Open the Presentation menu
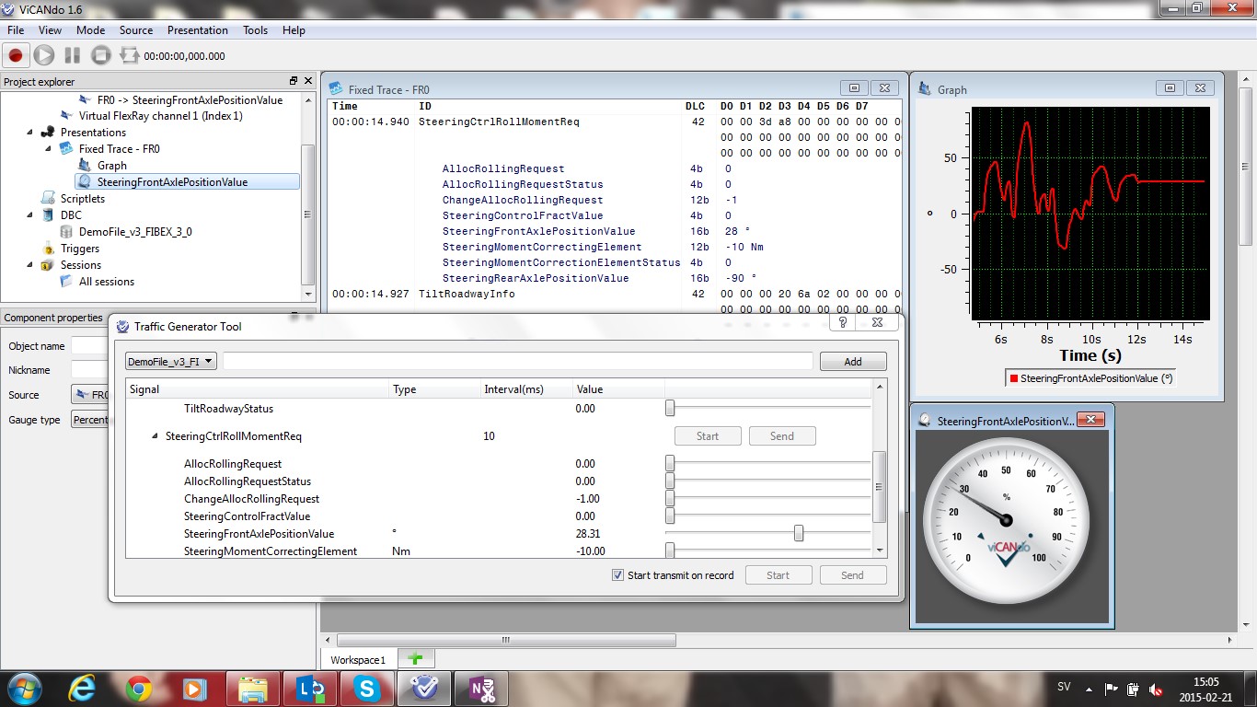The width and height of the screenshot is (1257, 707). (198, 30)
